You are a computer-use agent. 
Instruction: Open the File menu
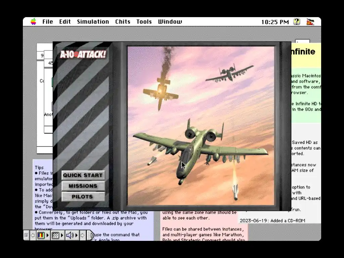click(x=48, y=21)
